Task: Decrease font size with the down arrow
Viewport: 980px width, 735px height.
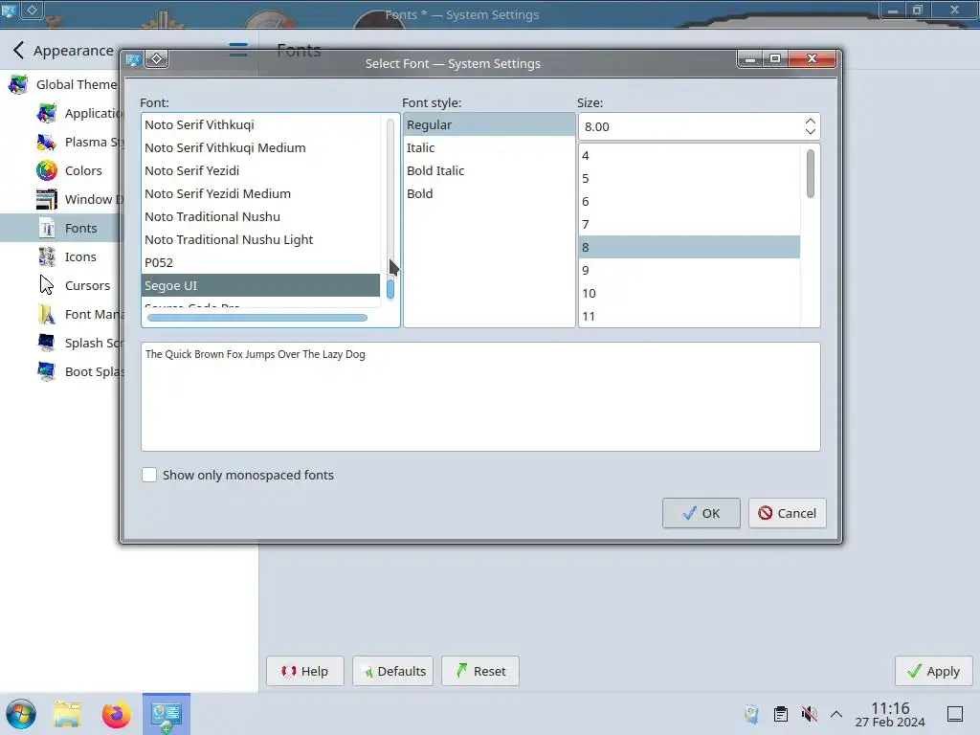Action: pyautogui.click(x=810, y=131)
